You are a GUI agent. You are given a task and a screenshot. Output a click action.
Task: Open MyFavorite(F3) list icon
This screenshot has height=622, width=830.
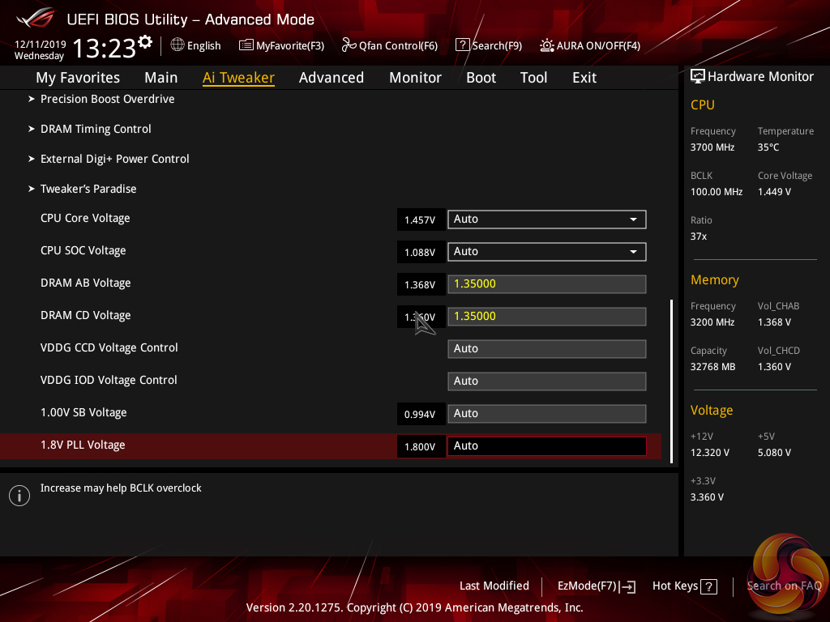(x=246, y=45)
